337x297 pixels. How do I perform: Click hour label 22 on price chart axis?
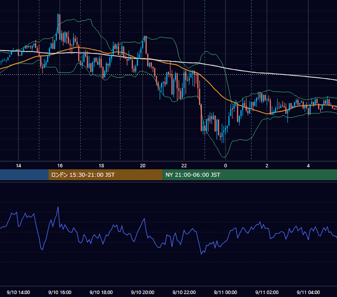point(184,165)
